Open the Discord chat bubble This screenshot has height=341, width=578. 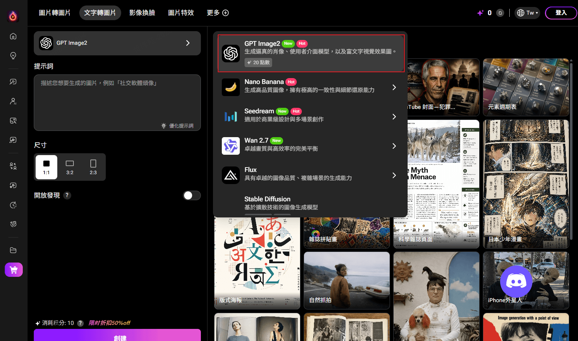point(516,282)
